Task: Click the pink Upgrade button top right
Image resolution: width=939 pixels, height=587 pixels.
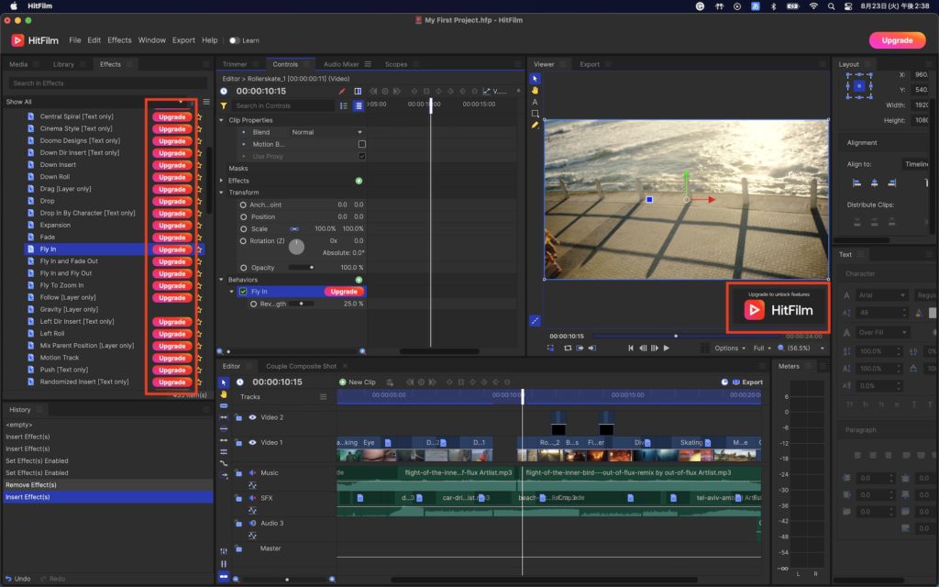Action: pyautogui.click(x=896, y=40)
